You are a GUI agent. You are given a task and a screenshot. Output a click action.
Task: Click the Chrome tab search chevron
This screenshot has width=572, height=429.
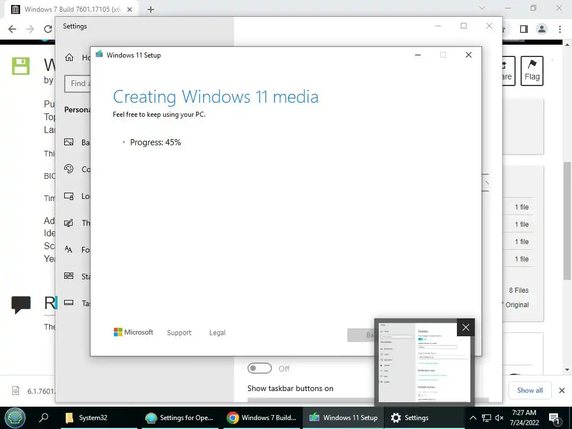(482, 8)
